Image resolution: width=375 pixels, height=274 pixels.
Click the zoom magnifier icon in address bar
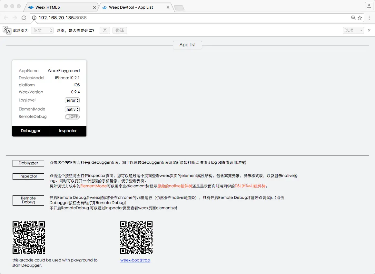(x=353, y=18)
